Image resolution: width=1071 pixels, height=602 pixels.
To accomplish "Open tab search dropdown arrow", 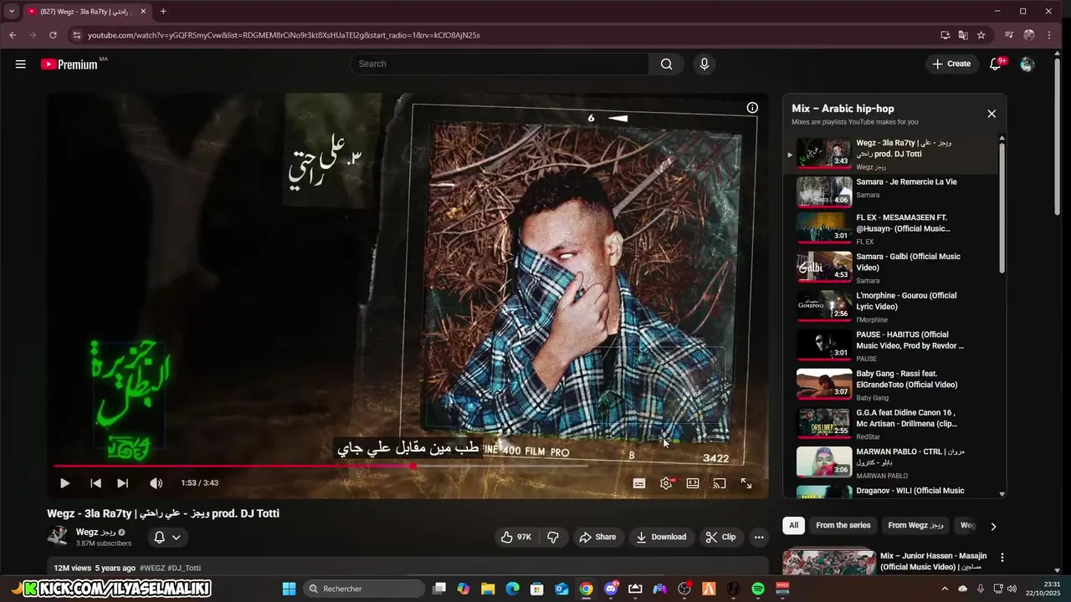I will click(x=12, y=12).
